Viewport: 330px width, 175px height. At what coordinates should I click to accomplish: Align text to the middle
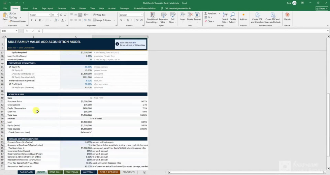[x=76, y=15]
